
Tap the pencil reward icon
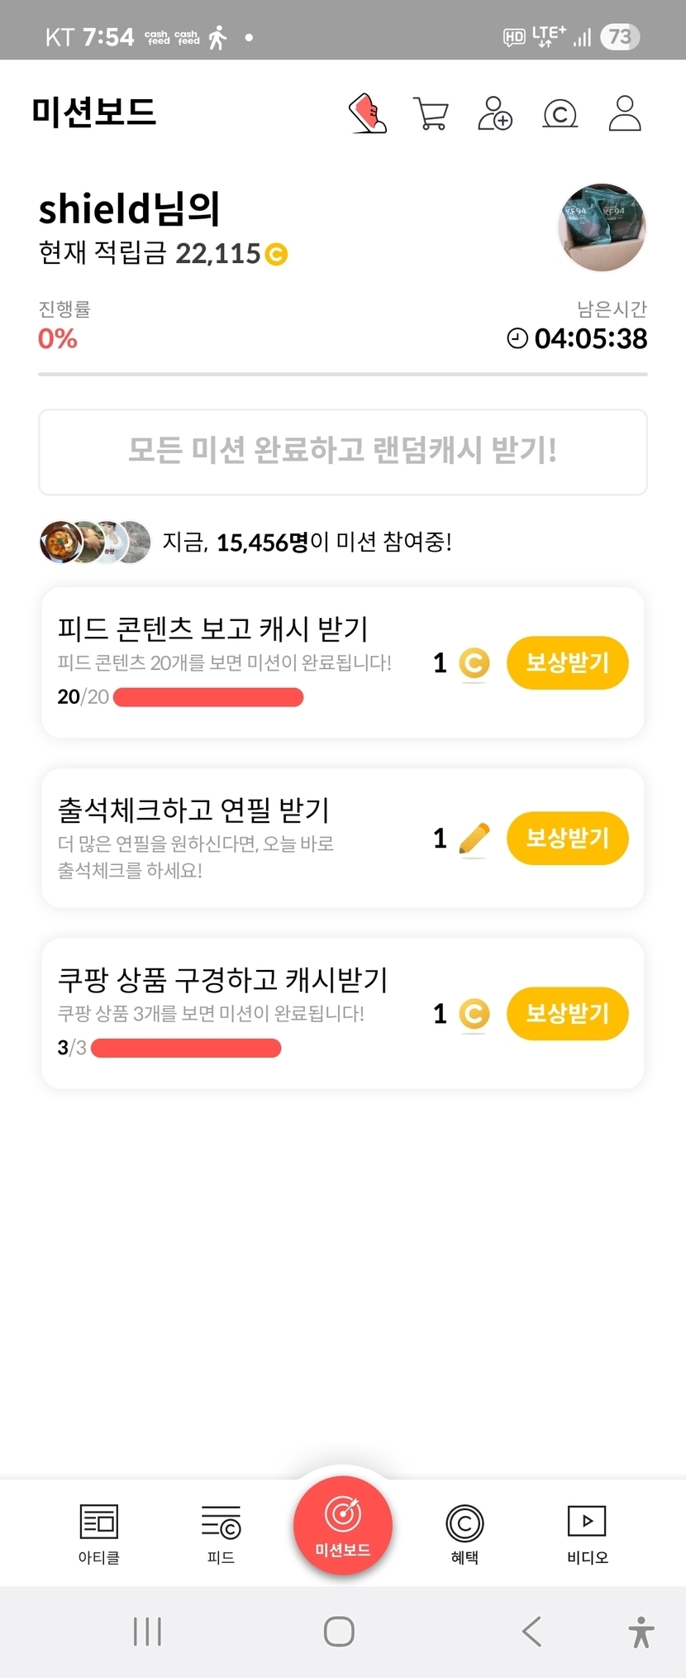tap(474, 839)
